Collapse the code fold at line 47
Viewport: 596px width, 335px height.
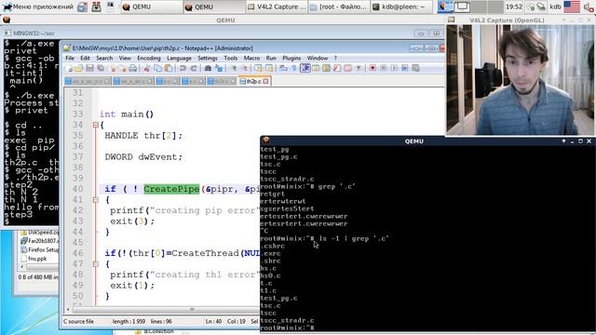click(96, 263)
